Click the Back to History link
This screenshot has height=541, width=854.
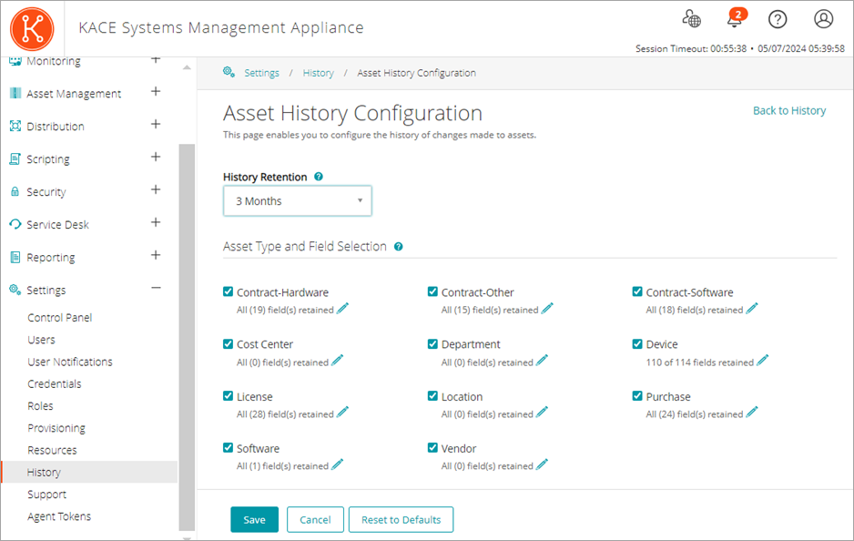[788, 110]
